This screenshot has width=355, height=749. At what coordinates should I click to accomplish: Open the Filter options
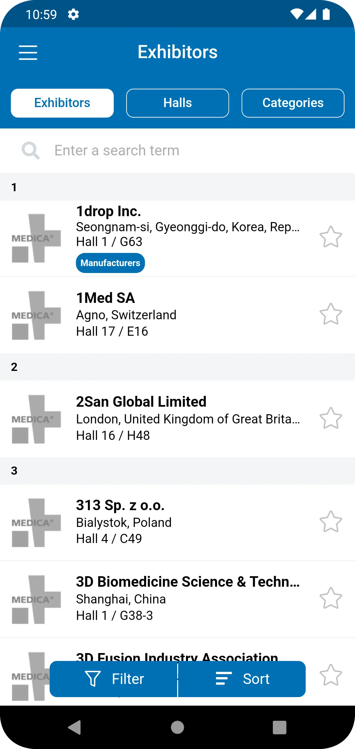pyautogui.click(x=113, y=679)
